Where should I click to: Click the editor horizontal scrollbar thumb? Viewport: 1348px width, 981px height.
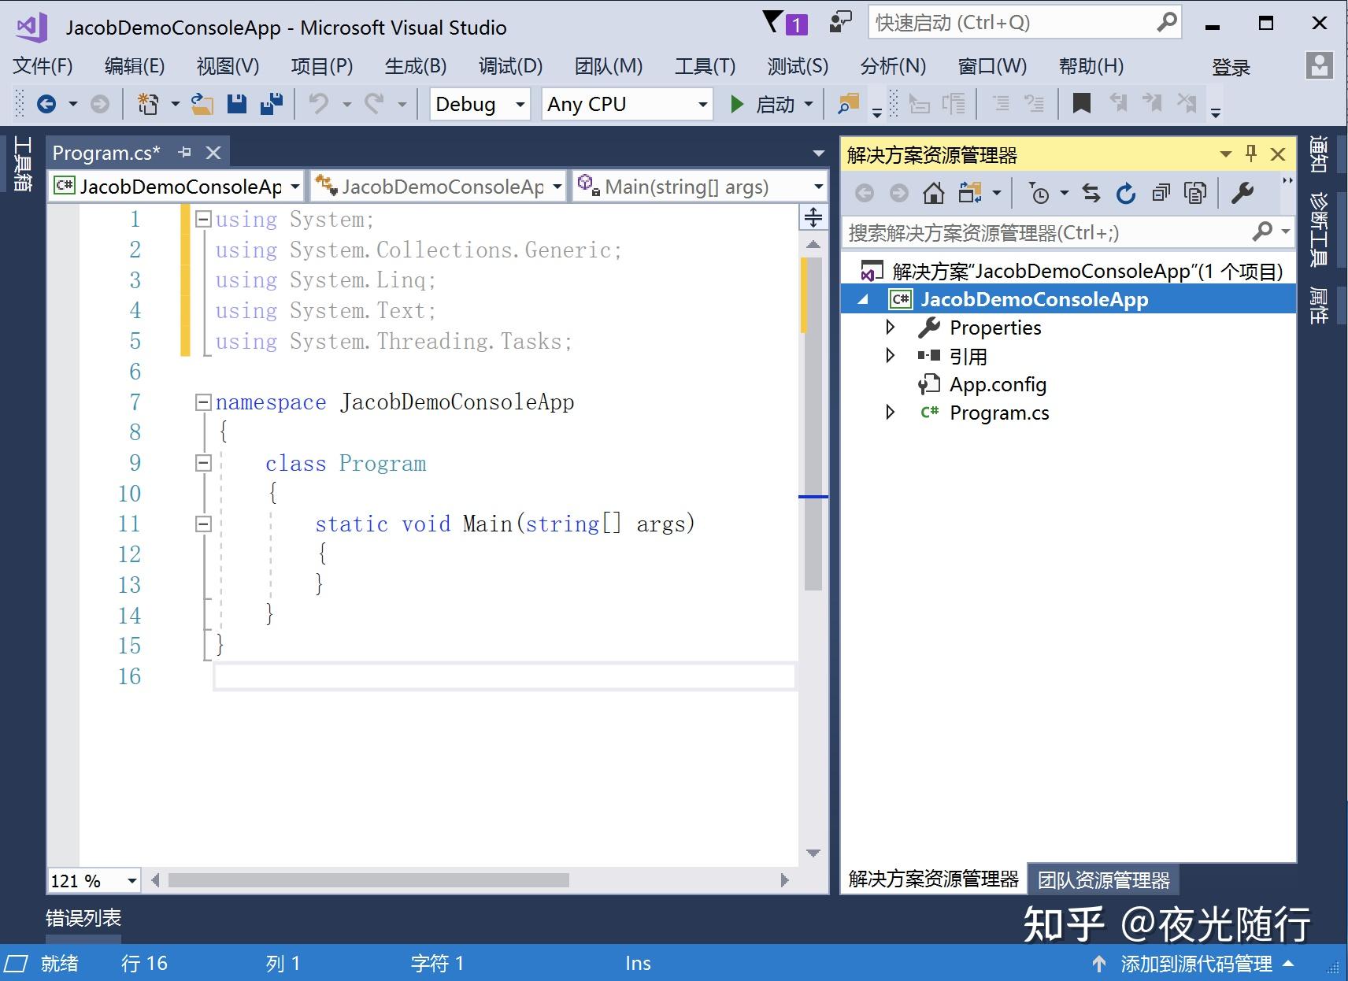368,880
